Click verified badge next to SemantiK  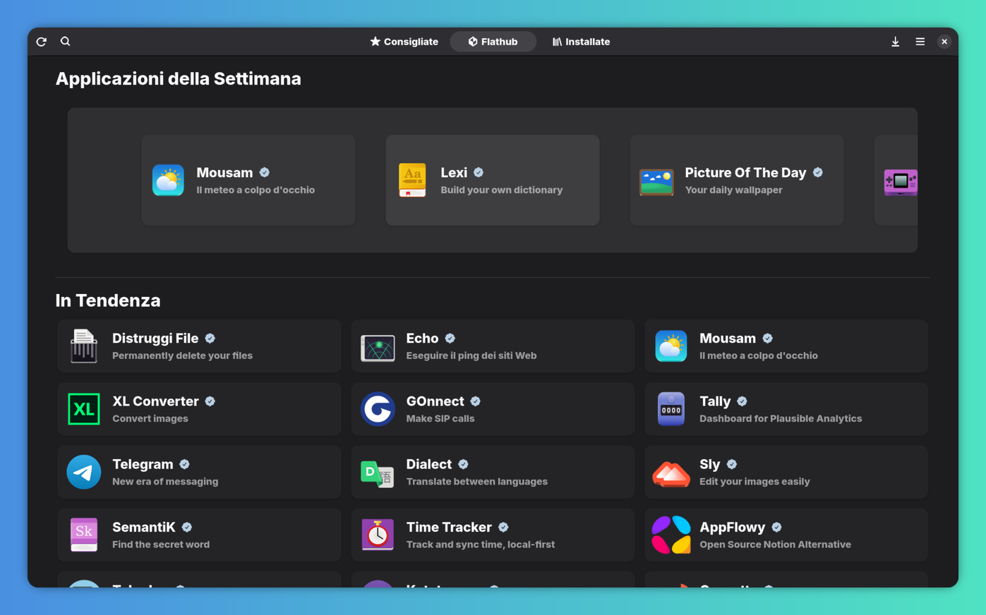[x=187, y=527]
